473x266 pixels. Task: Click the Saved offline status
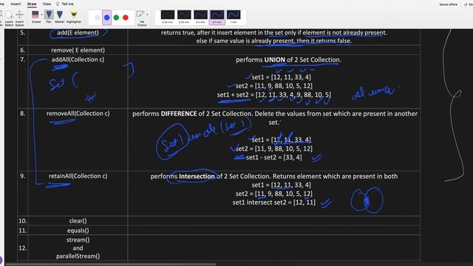(449, 4)
